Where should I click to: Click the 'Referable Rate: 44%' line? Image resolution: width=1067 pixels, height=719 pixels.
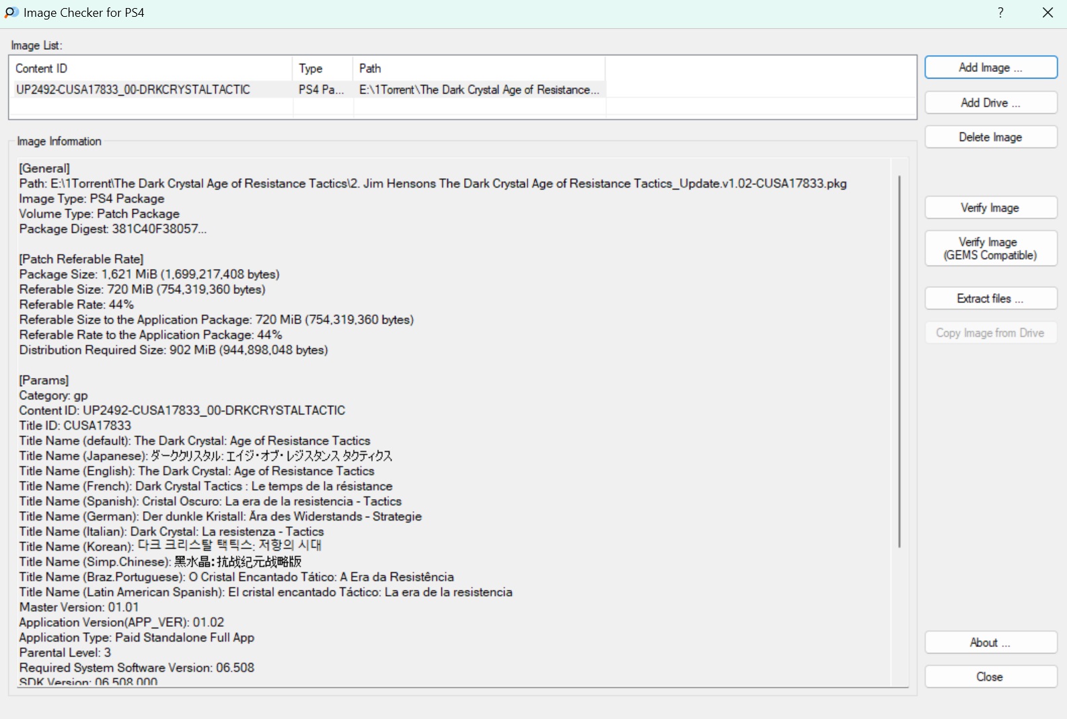coord(77,305)
